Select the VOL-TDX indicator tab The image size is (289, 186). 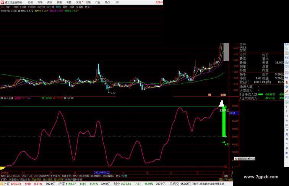(x=27, y=176)
